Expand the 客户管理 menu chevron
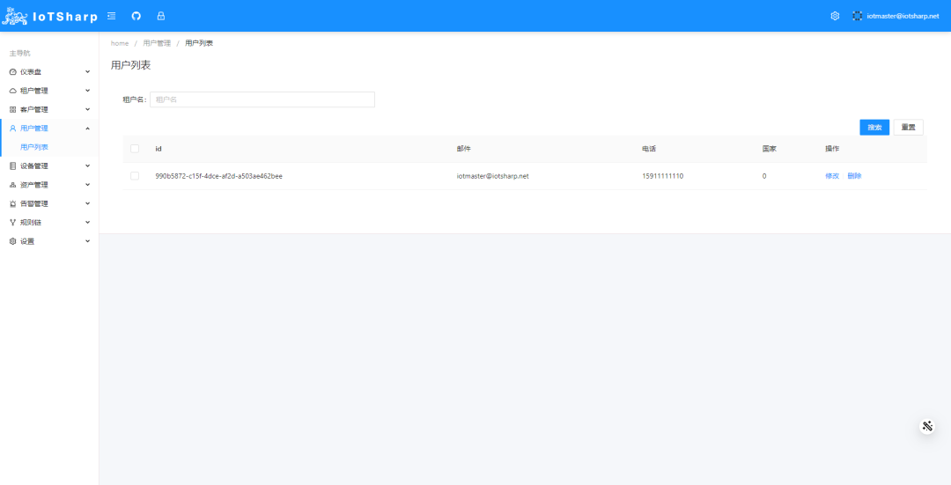The image size is (951, 485). pyautogui.click(x=87, y=109)
